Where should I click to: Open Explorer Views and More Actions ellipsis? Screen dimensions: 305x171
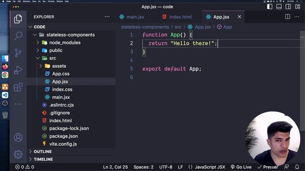pyautogui.click(x=107, y=17)
